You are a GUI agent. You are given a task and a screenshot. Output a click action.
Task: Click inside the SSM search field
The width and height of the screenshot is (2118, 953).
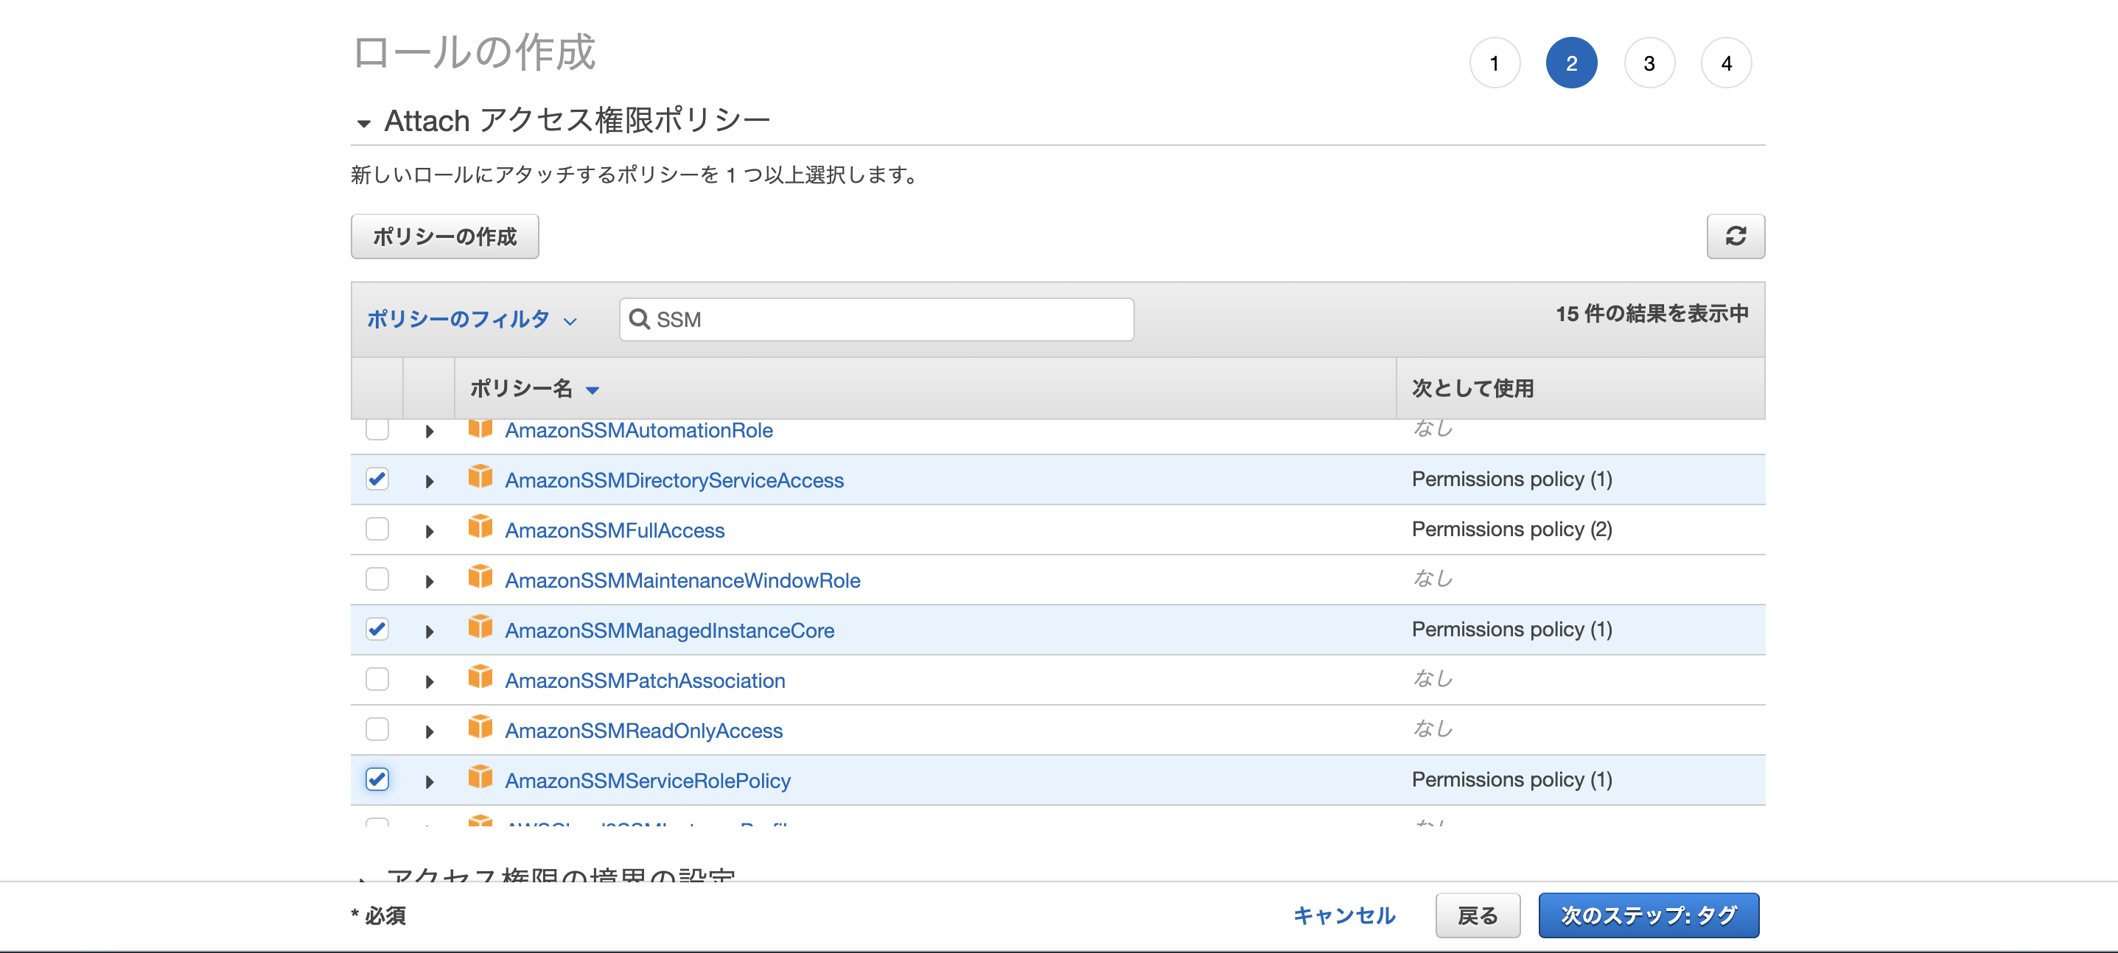point(863,320)
